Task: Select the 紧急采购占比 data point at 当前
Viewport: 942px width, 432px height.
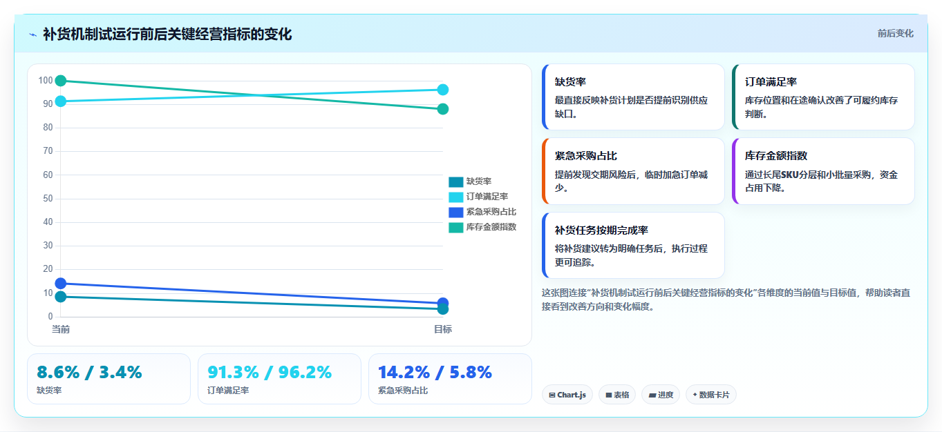Action: tap(61, 283)
